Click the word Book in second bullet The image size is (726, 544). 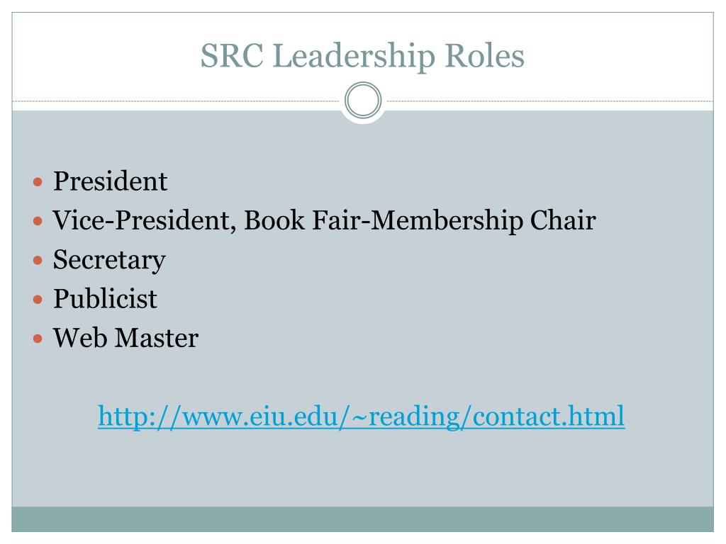pos(274,220)
